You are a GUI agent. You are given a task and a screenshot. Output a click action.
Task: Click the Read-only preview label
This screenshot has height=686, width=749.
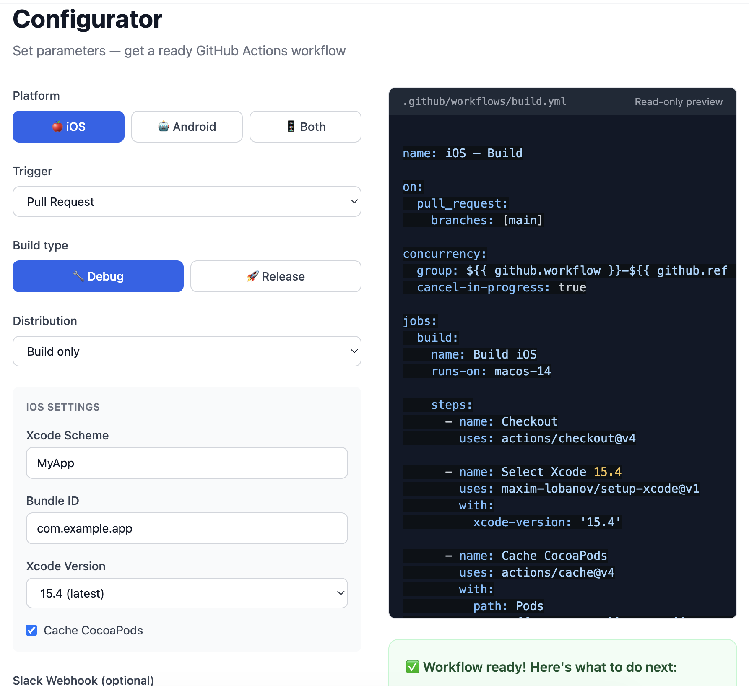(x=678, y=101)
